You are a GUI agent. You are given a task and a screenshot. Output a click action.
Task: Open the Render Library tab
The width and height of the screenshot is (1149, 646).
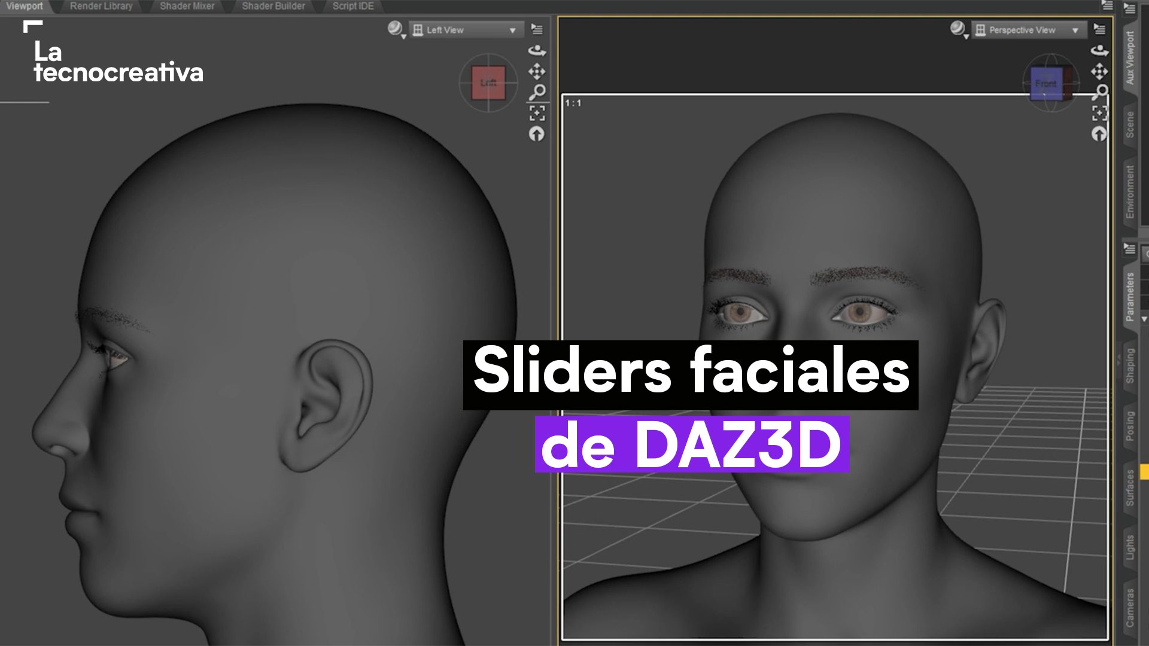coord(101,6)
